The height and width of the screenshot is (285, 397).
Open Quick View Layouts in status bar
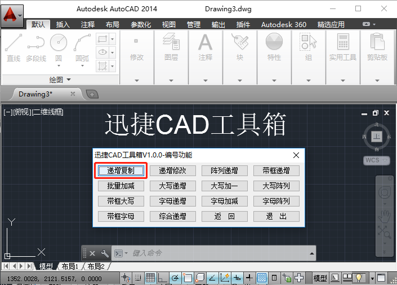click(347, 278)
